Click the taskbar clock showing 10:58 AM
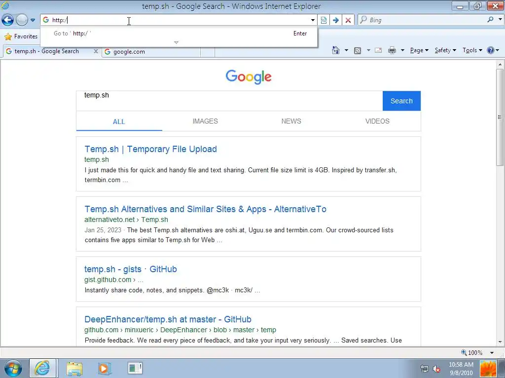 click(x=461, y=369)
